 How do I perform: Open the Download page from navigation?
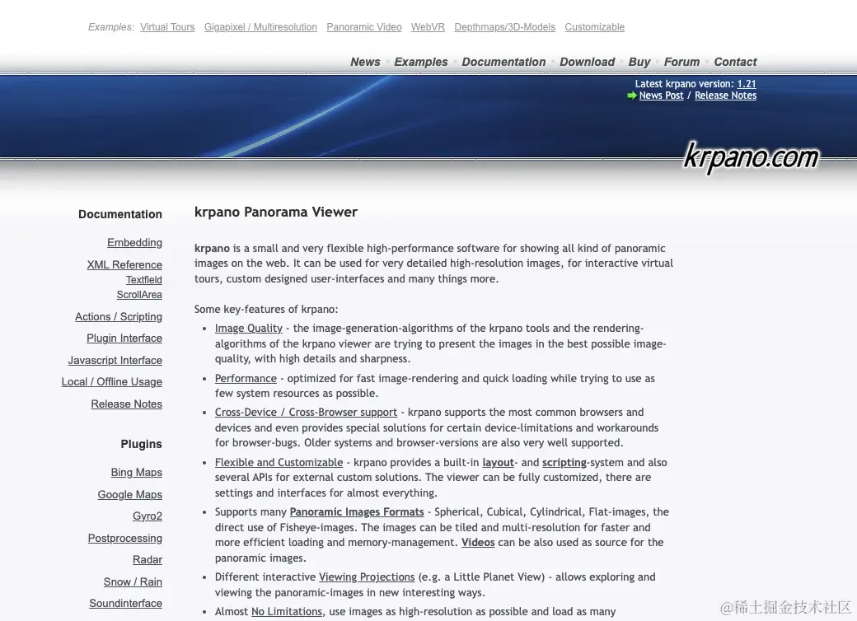coord(587,63)
